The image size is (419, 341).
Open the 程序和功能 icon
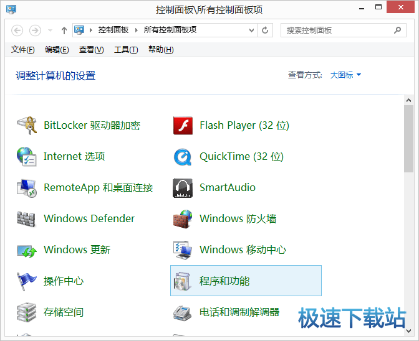[183, 281]
